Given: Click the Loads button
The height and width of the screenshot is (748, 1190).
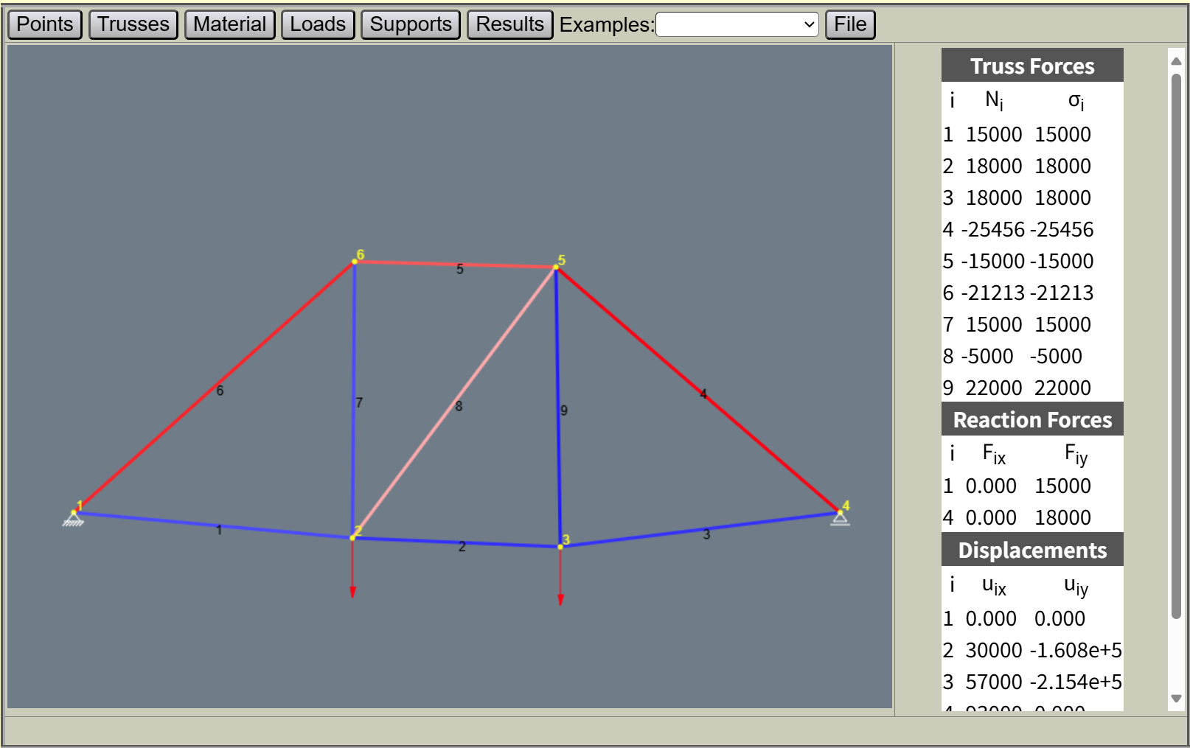Looking at the screenshot, I should tap(318, 24).
